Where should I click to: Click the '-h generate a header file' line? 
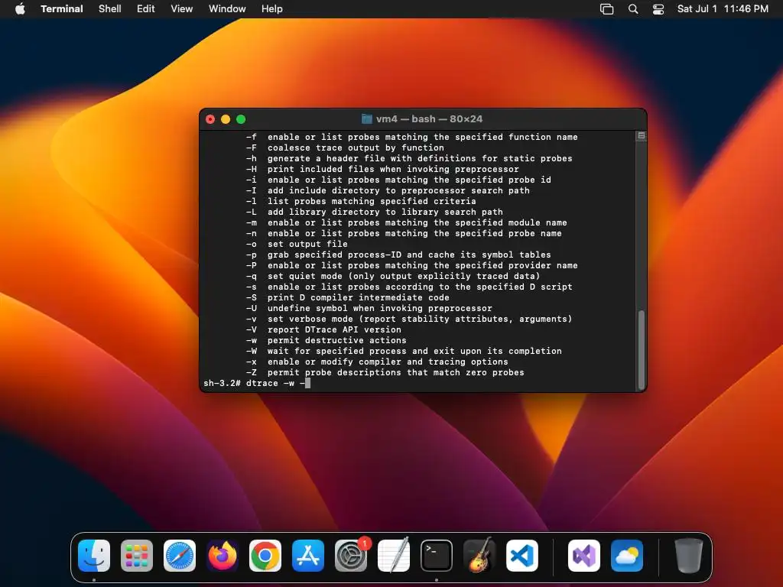(409, 158)
